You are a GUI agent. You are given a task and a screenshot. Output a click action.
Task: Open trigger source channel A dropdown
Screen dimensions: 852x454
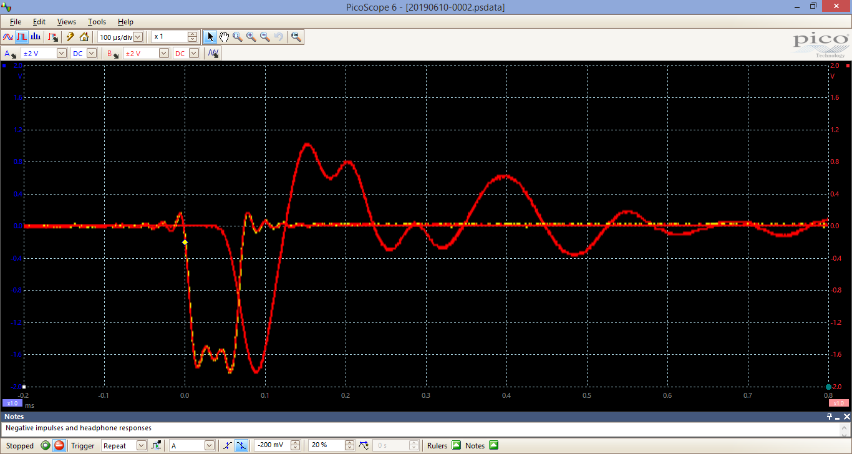[x=210, y=445]
